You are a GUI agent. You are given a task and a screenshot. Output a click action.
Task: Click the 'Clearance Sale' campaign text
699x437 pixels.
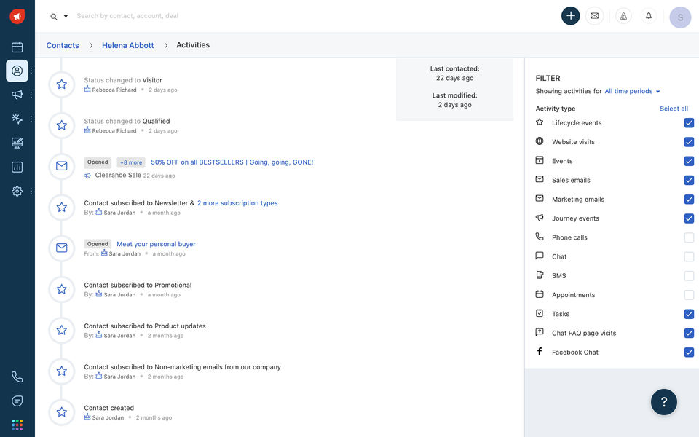point(118,176)
